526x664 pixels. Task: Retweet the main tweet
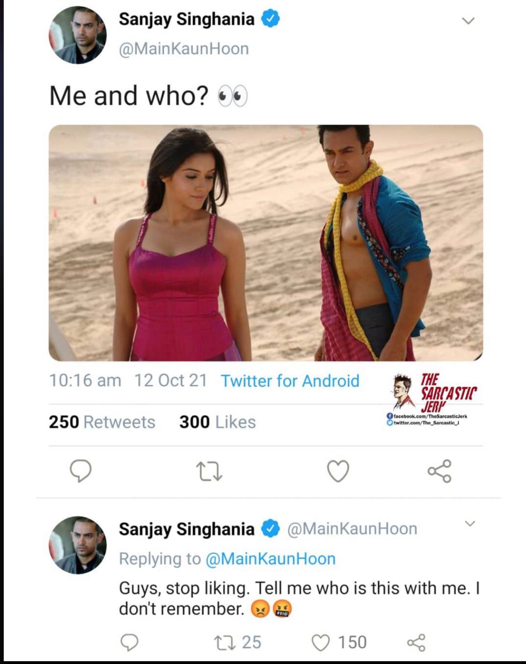(x=209, y=471)
